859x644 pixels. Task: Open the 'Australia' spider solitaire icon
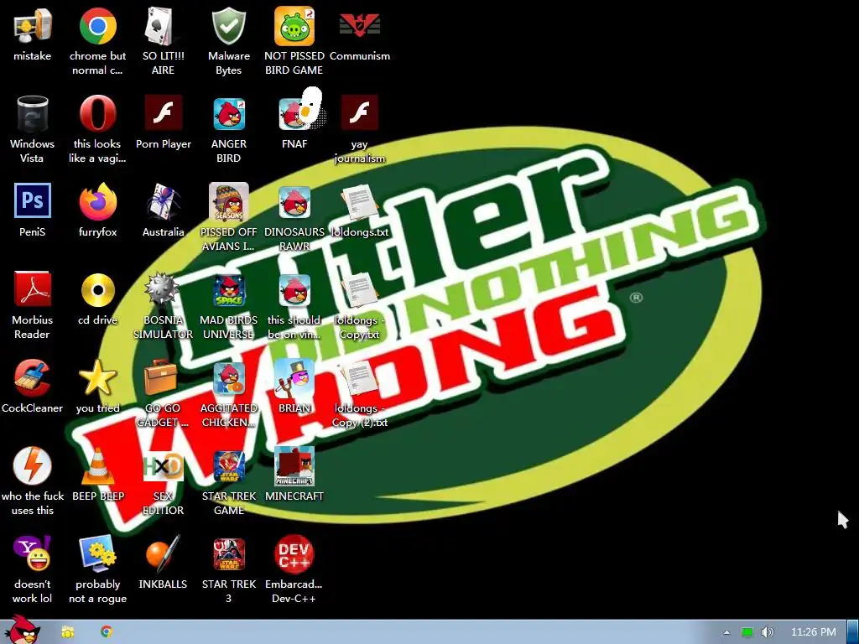pyautogui.click(x=164, y=201)
